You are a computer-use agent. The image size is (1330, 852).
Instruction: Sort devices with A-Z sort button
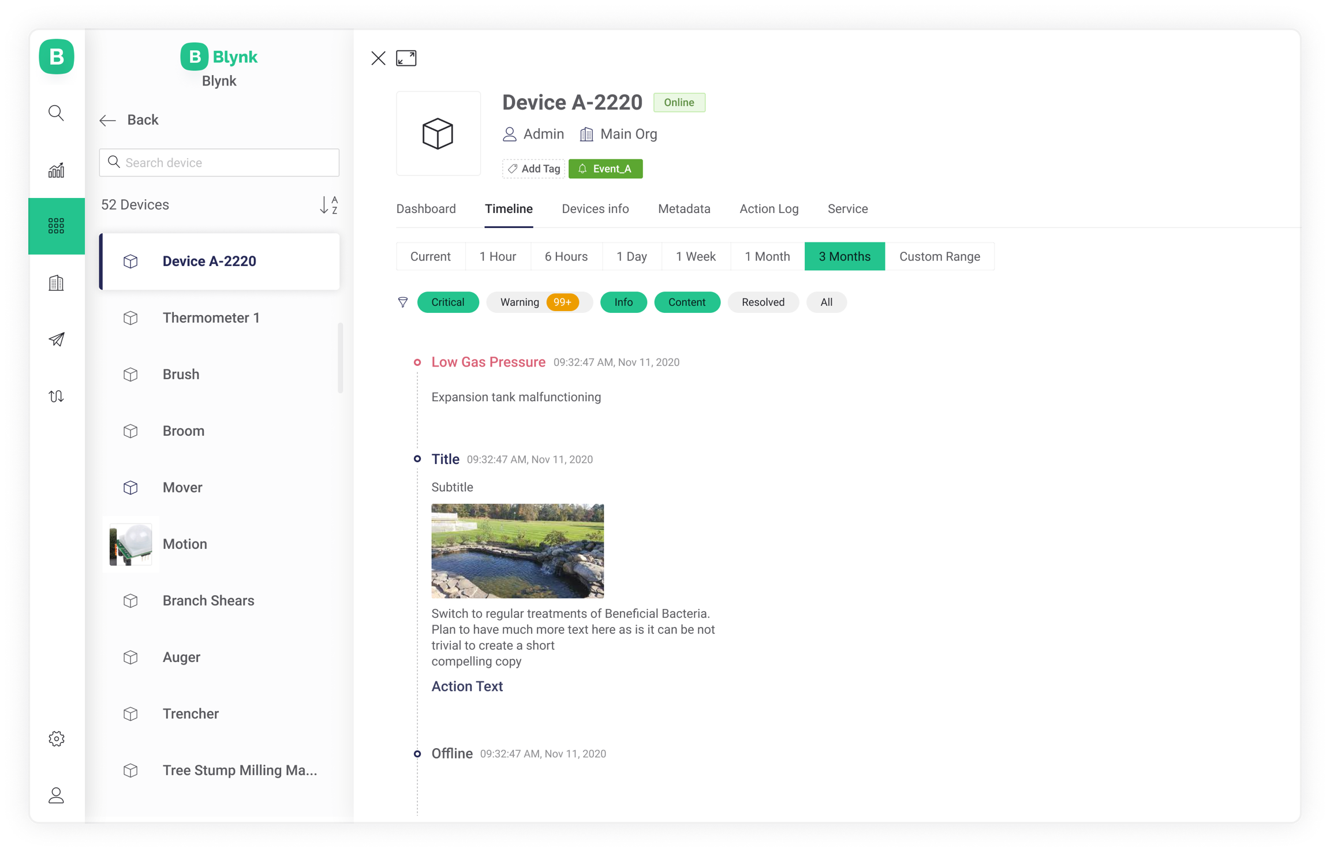coord(328,205)
